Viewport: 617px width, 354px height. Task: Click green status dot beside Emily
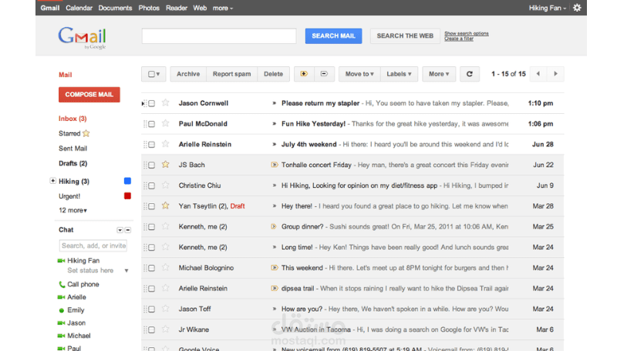coord(62,310)
